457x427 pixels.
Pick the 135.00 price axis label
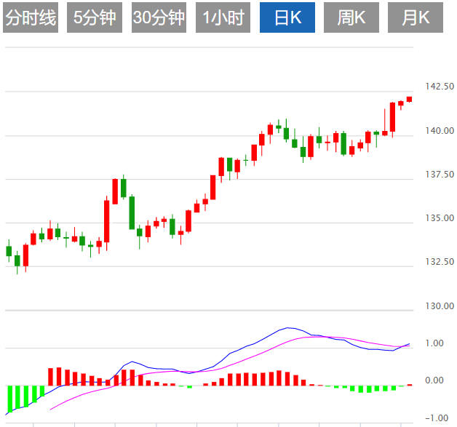[440, 218]
